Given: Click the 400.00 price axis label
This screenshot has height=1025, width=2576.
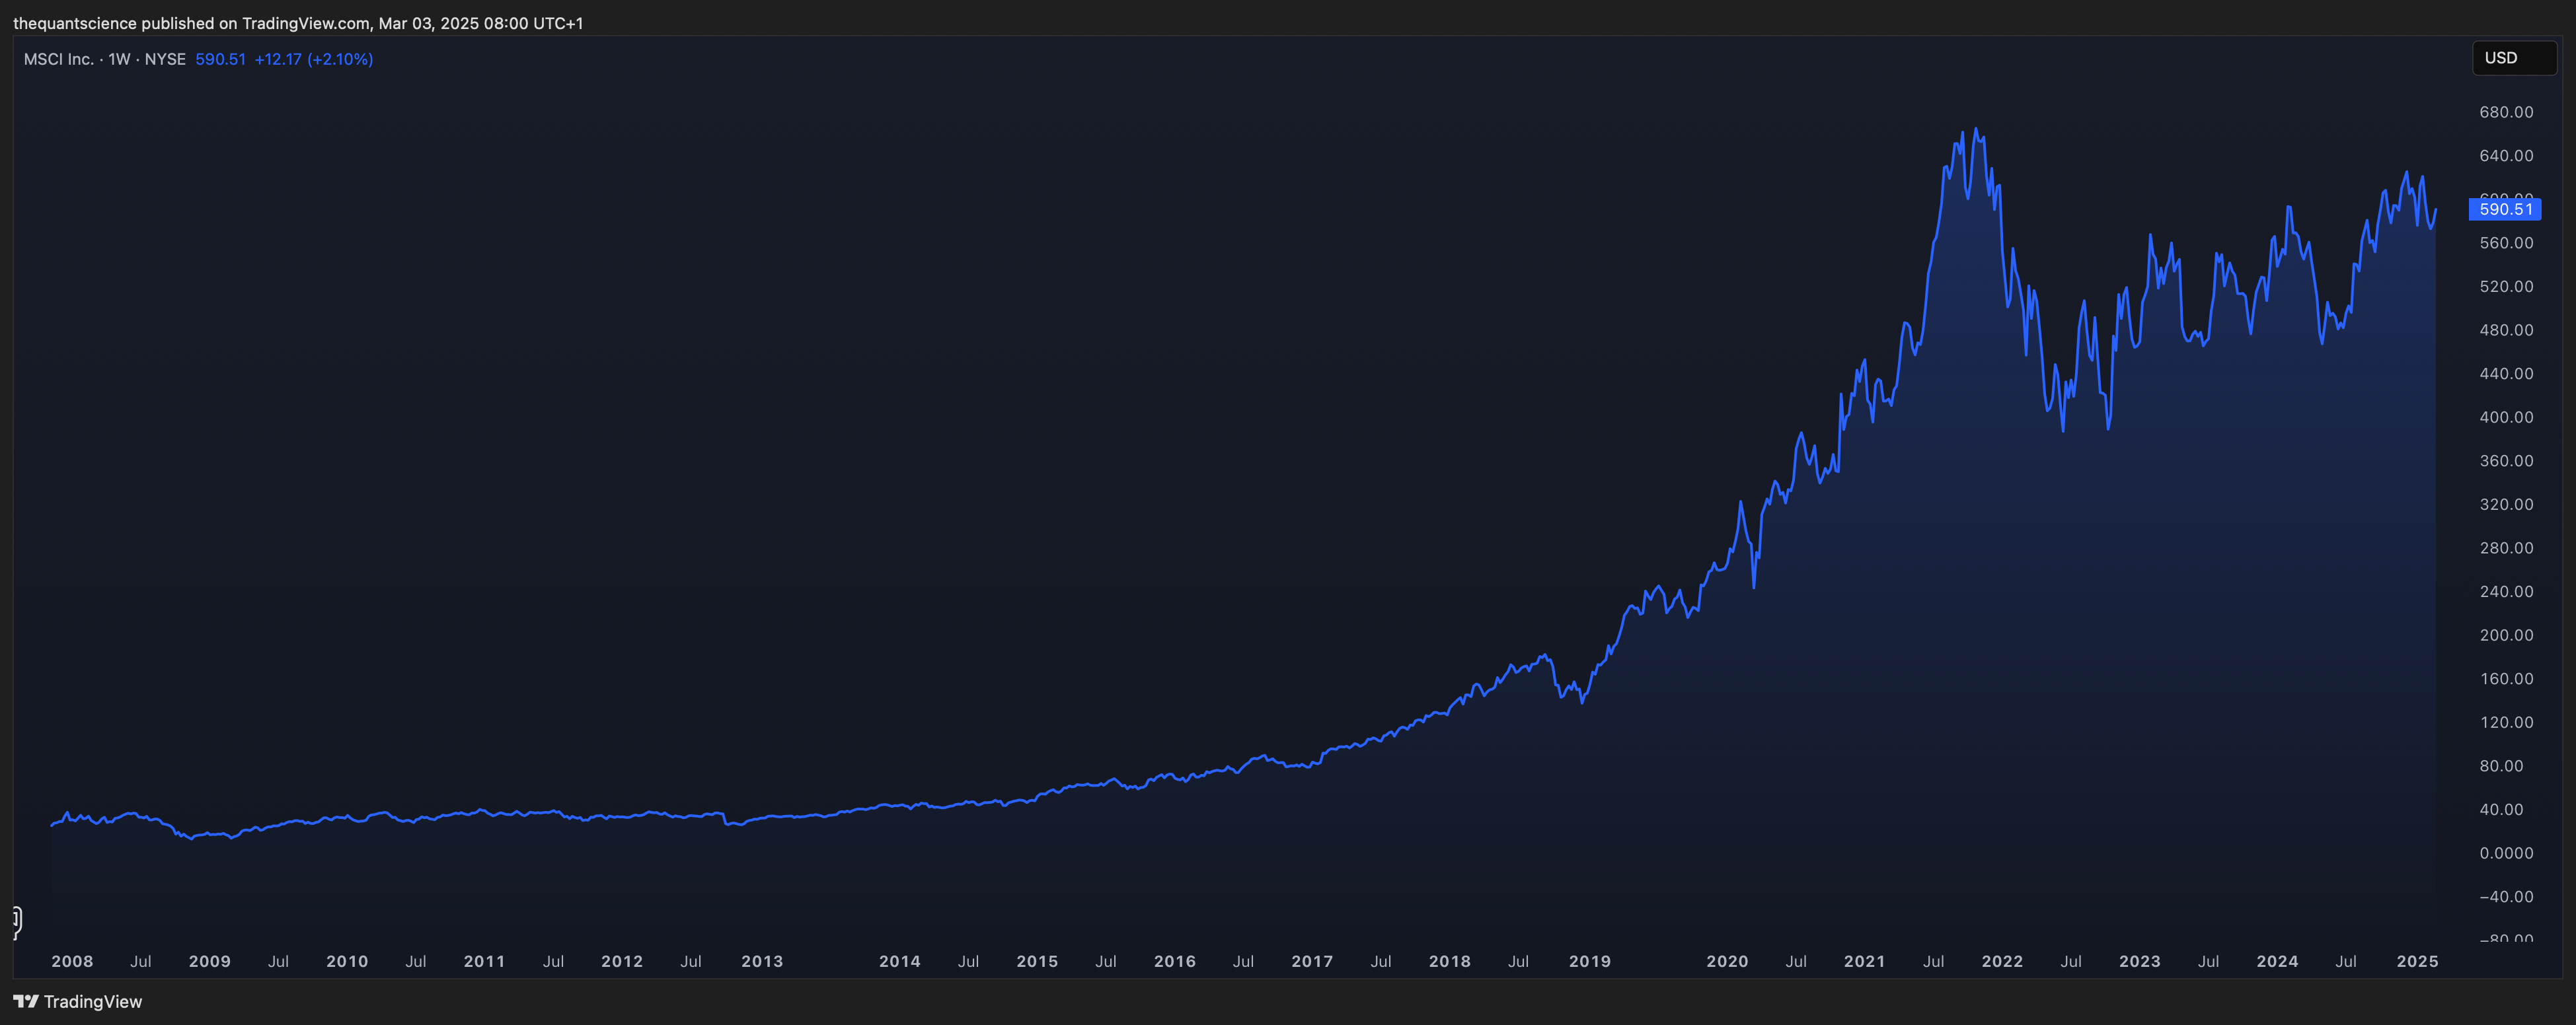Looking at the screenshot, I should point(2506,417).
